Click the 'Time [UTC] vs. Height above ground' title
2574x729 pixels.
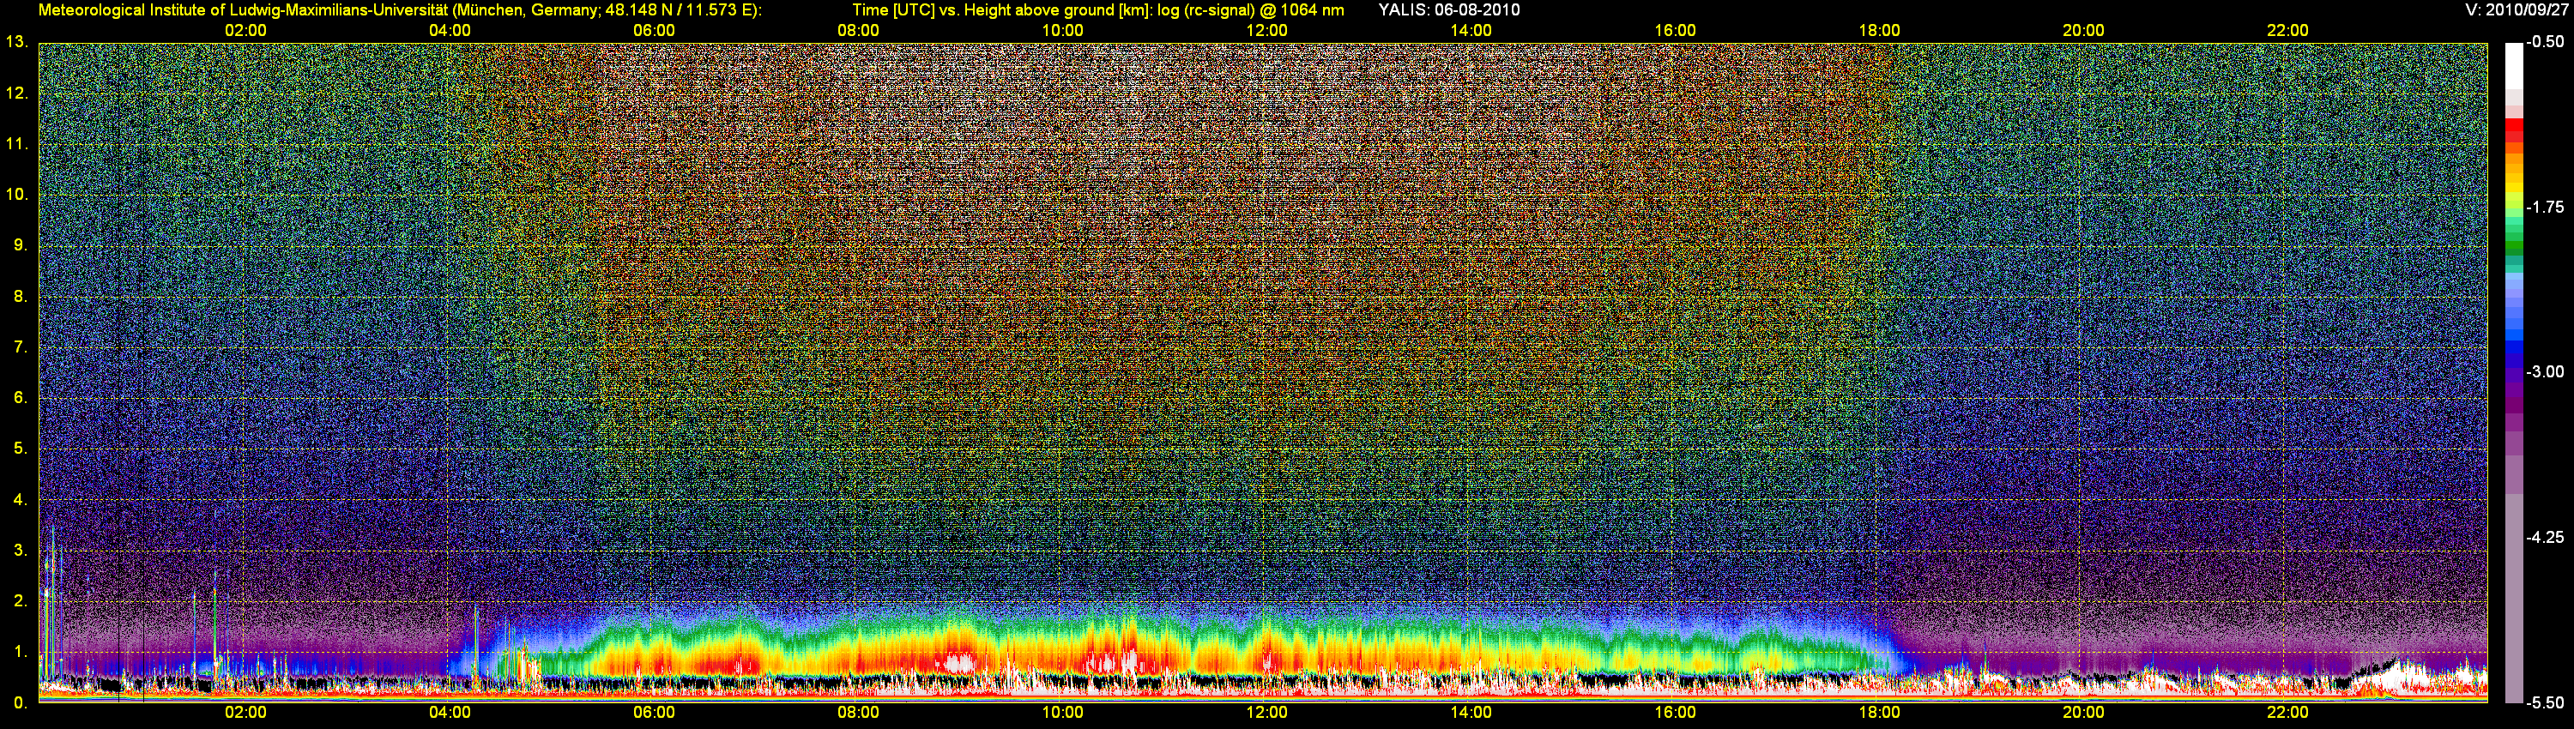(1098, 10)
